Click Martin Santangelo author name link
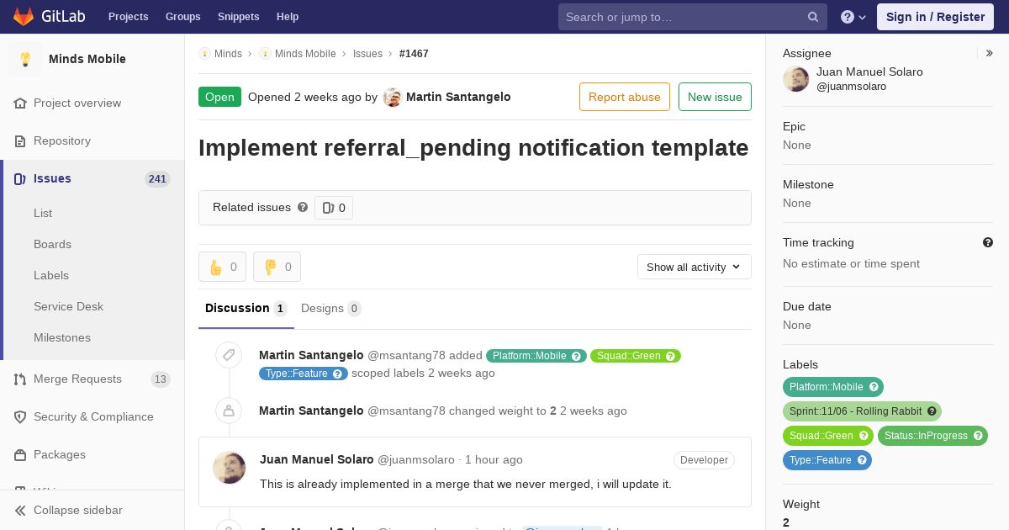The width and height of the screenshot is (1009, 530). pyautogui.click(x=458, y=97)
